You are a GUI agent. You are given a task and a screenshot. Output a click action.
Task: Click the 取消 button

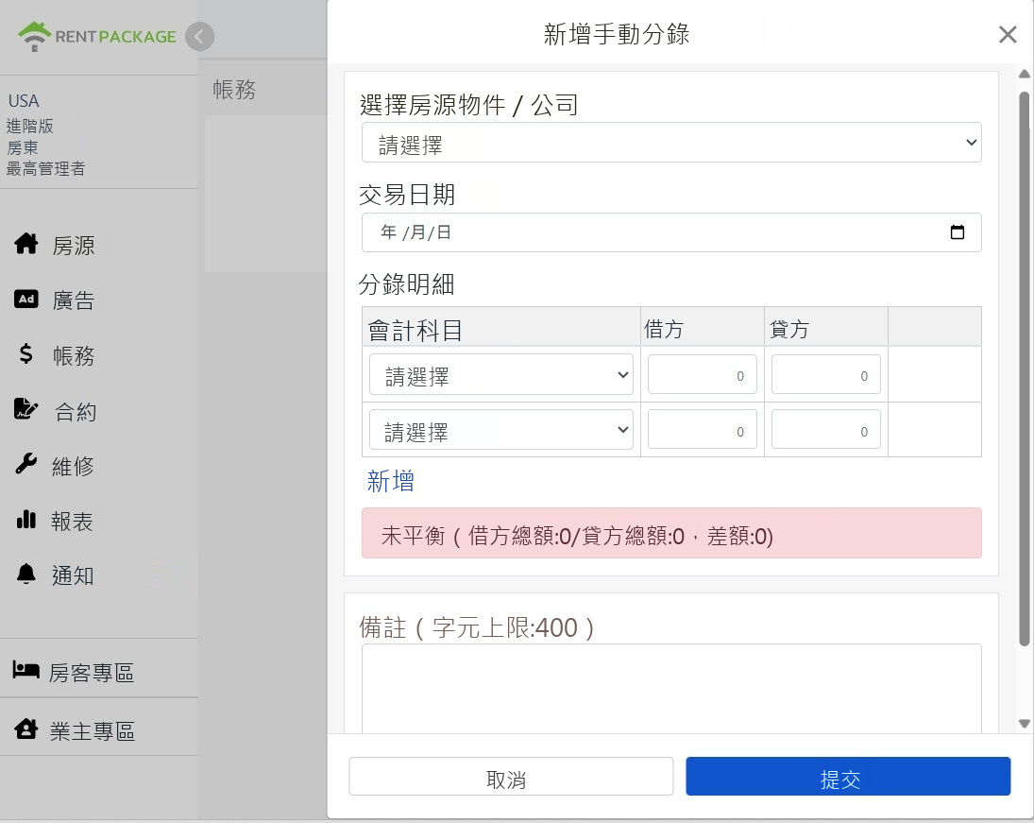511,776
